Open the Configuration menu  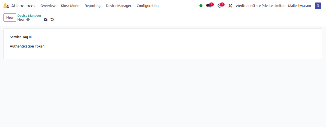click(148, 6)
